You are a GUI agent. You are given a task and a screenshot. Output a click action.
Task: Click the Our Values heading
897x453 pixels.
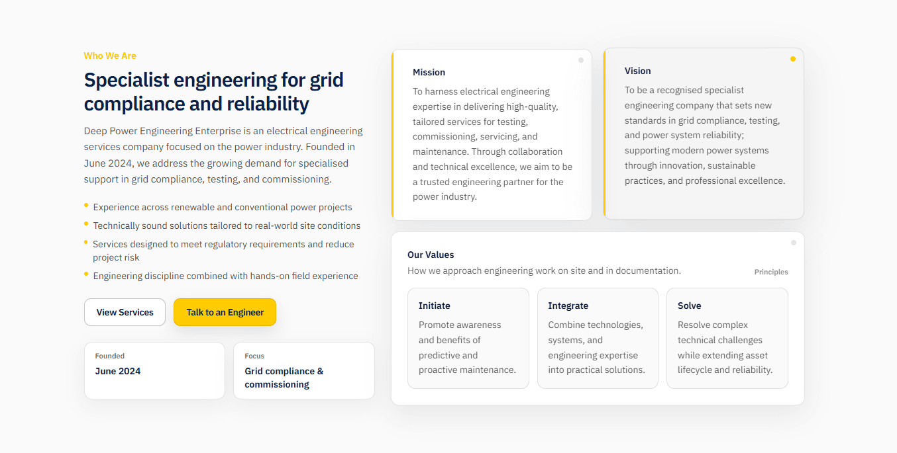click(x=431, y=255)
